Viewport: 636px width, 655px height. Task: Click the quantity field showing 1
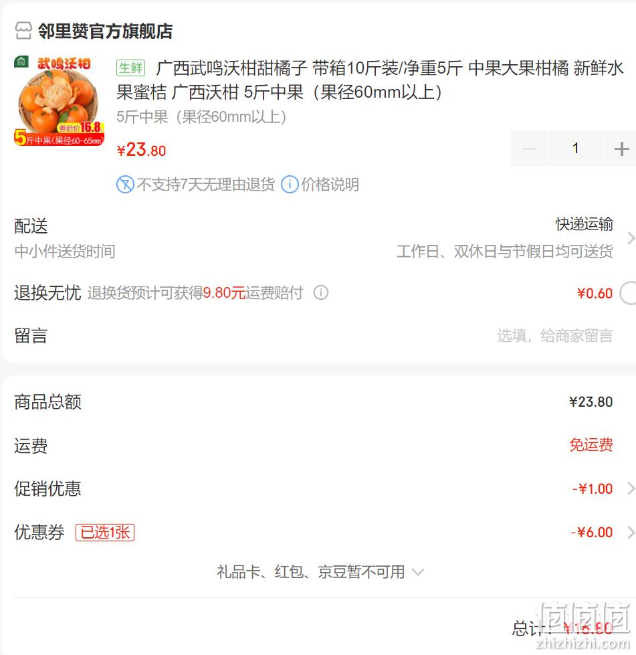[x=575, y=149]
